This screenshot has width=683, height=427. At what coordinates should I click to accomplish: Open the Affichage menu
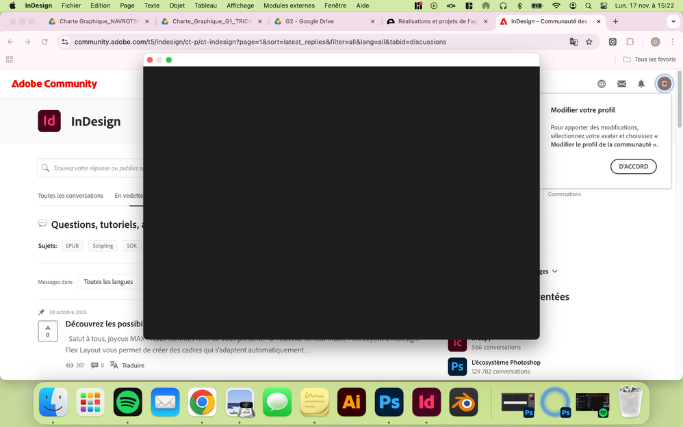click(x=240, y=5)
